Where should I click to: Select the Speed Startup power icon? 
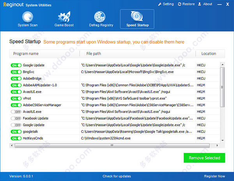pyautogui.click(x=137, y=16)
